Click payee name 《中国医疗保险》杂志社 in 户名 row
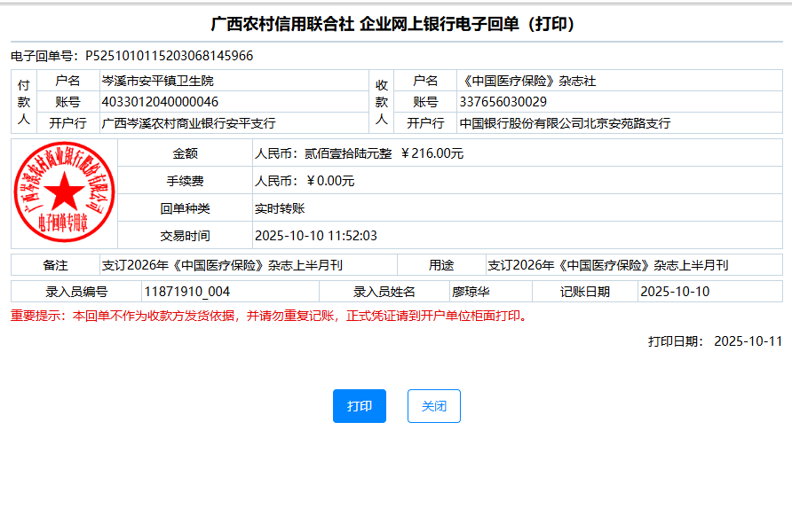Screen dimensions: 792x524 pos(527,81)
